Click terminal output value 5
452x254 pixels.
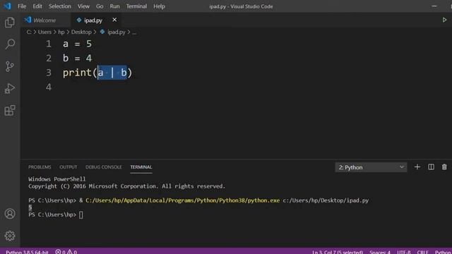point(30,207)
